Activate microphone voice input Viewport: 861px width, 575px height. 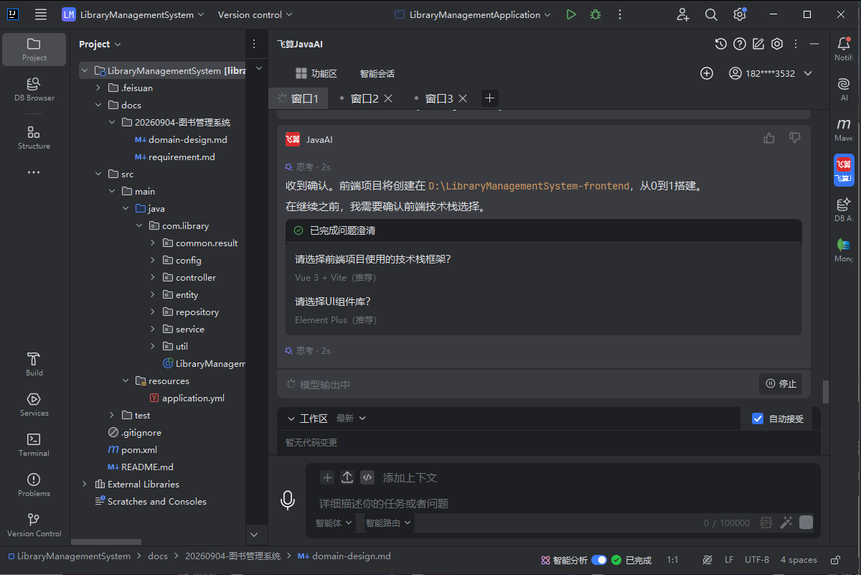[x=288, y=500]
